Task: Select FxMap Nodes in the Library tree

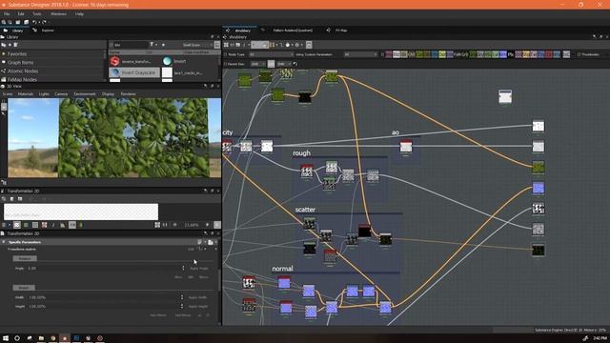Action: 22,79
